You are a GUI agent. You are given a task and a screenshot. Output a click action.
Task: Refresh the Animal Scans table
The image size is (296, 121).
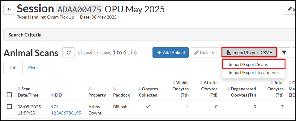pos(69,53)
